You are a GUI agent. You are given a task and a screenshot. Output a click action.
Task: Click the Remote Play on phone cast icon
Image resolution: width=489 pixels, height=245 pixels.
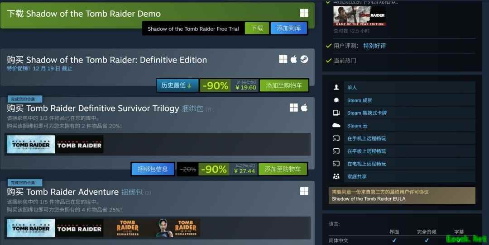(x=336, y=138)
